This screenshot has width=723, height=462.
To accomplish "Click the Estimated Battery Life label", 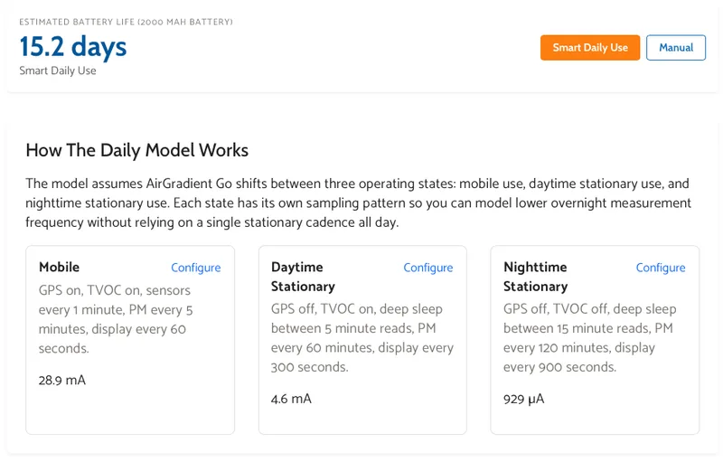I will pos(126,22).
